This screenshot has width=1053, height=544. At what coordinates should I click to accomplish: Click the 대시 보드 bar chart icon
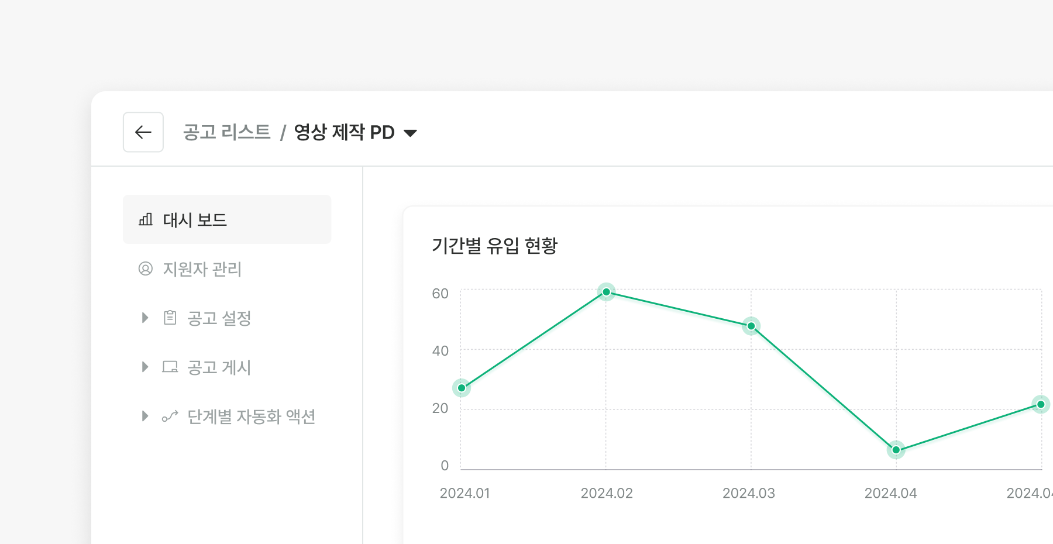pos(146,219)
